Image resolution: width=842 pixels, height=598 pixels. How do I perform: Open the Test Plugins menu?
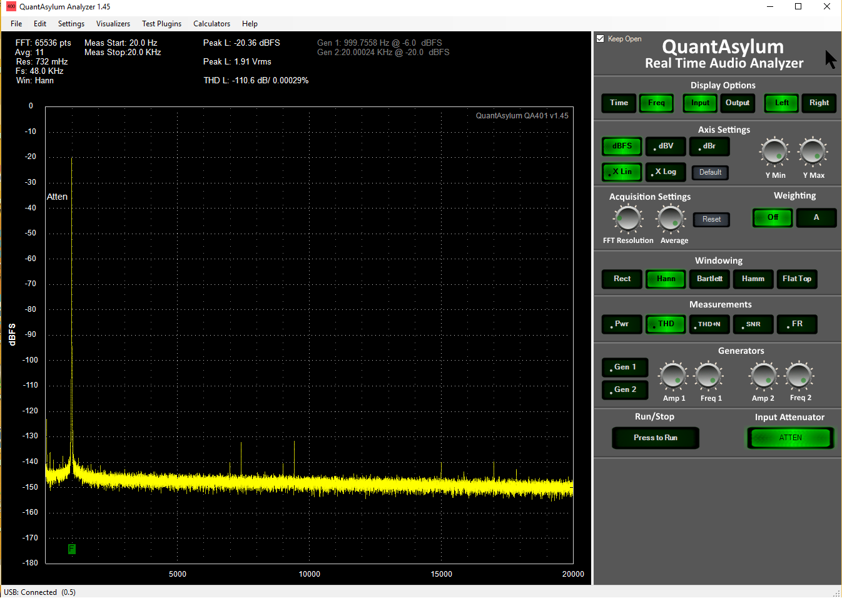(x=161, y=24)
